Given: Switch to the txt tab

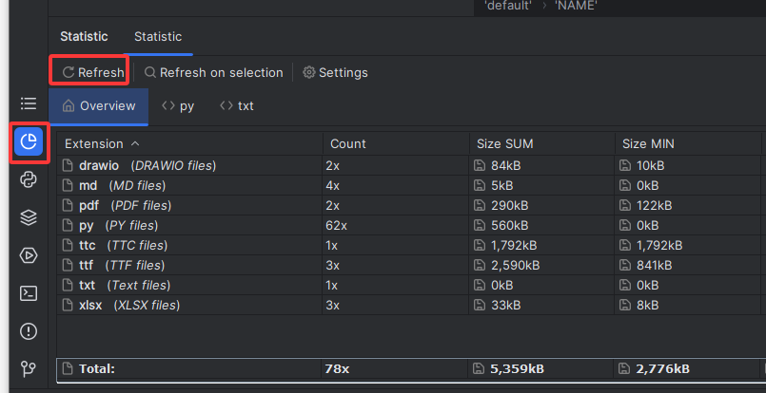Looking at the screenshot, I should [237, 106].
